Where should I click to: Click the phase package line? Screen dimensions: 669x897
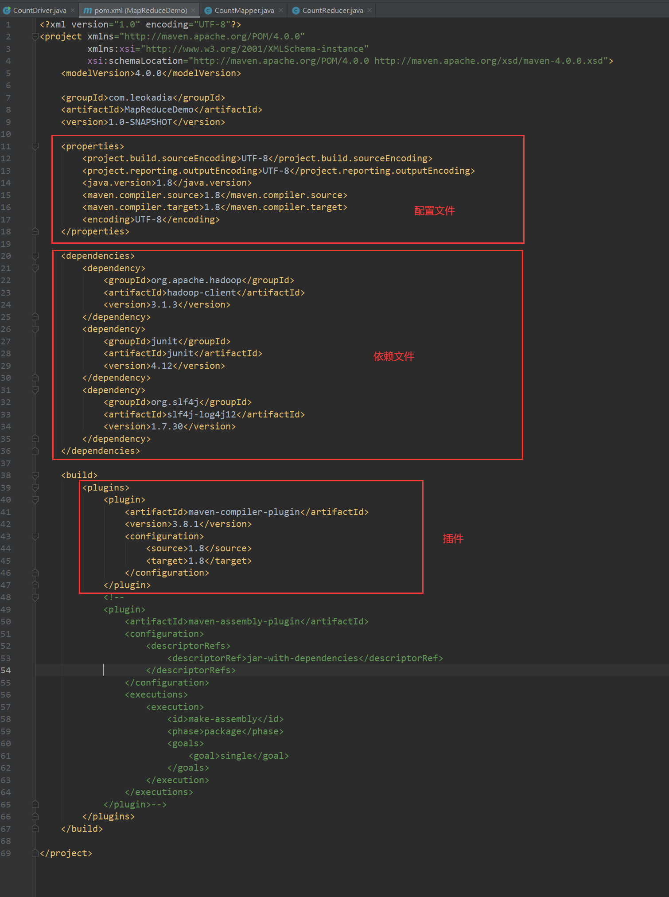coord(226,731)
